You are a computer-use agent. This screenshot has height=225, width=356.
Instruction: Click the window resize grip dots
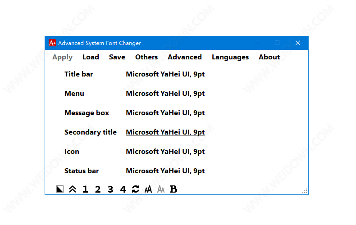click(305, 191)
